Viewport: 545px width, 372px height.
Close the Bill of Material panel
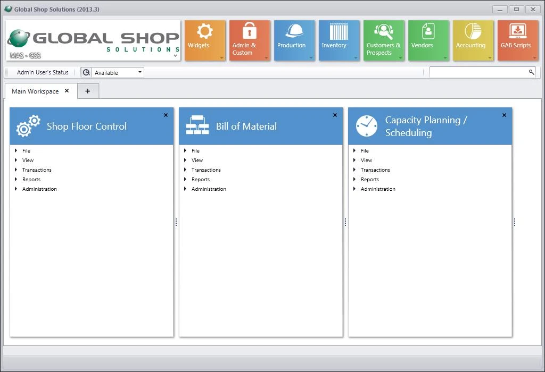pyautogui.click(x=335, y=115)
